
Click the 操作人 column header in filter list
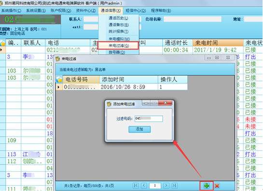pyautogui.click(x=173, y=79)
